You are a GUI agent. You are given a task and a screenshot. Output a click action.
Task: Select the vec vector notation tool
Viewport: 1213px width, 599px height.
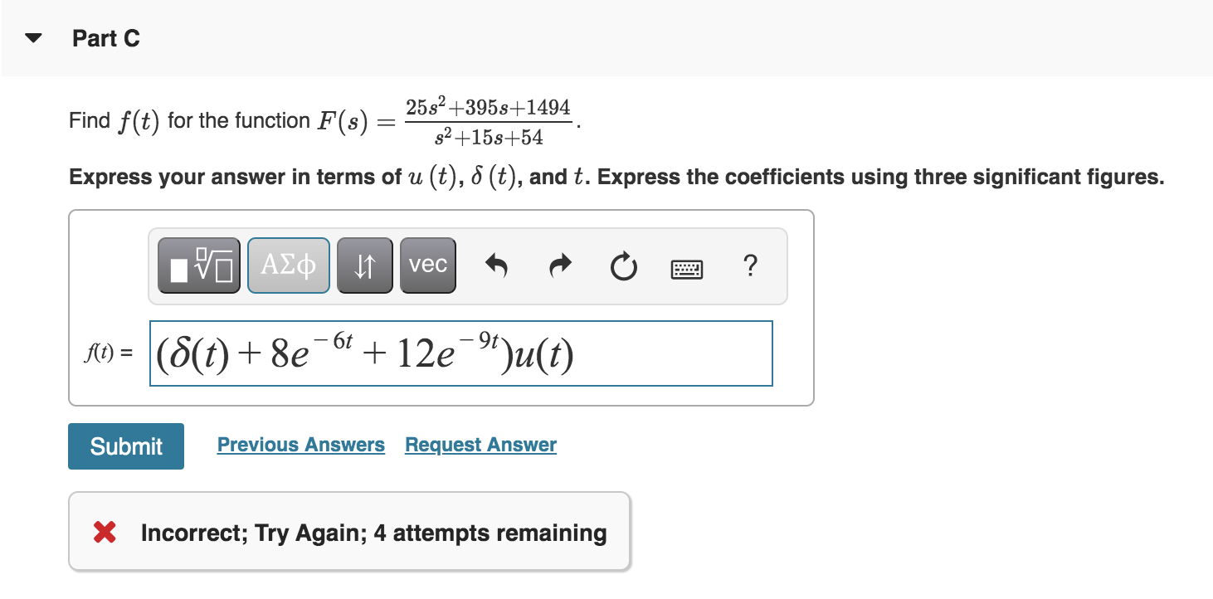(x=427, y=265)
